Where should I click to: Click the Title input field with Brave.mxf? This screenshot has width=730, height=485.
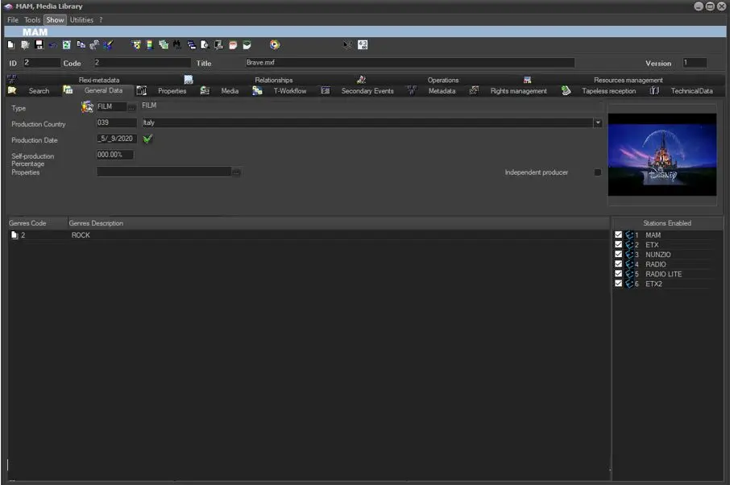coord(409,63)
